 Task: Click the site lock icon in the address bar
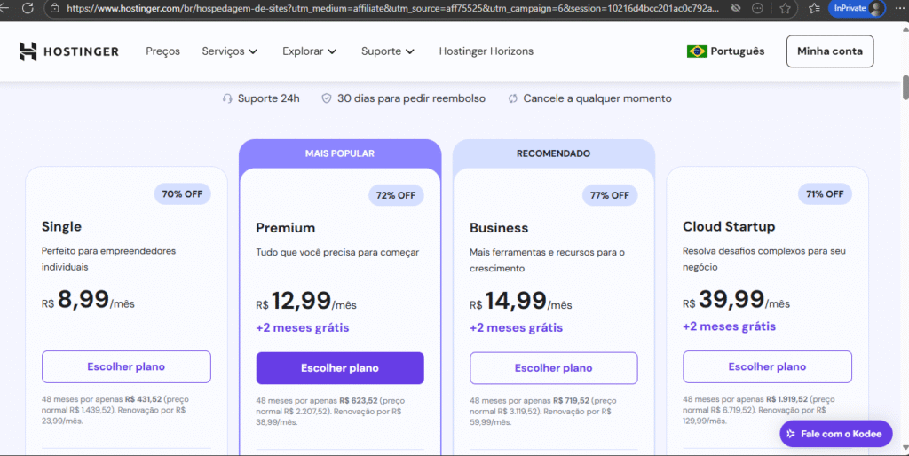[x=54, y=9]
